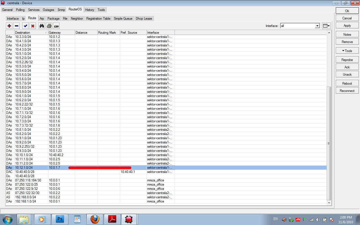Open The Dude icon on the taskbar
This screenshot has width=360, height=225.
pos(129,219)
